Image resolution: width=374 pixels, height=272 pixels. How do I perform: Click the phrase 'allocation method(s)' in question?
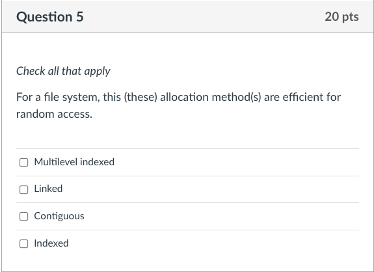coord(211,97)
